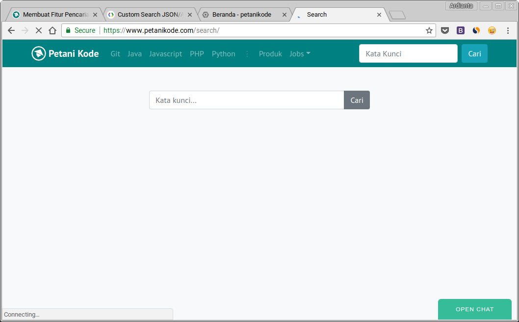This screenshot has height=322, width=519.
Task: Click the Secure padlock icon
Action: click(x=68, y=30)
